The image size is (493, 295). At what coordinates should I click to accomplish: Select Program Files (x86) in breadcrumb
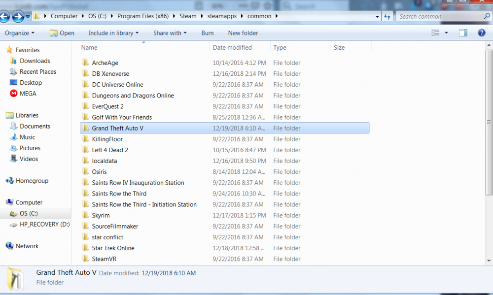point(143,16)
